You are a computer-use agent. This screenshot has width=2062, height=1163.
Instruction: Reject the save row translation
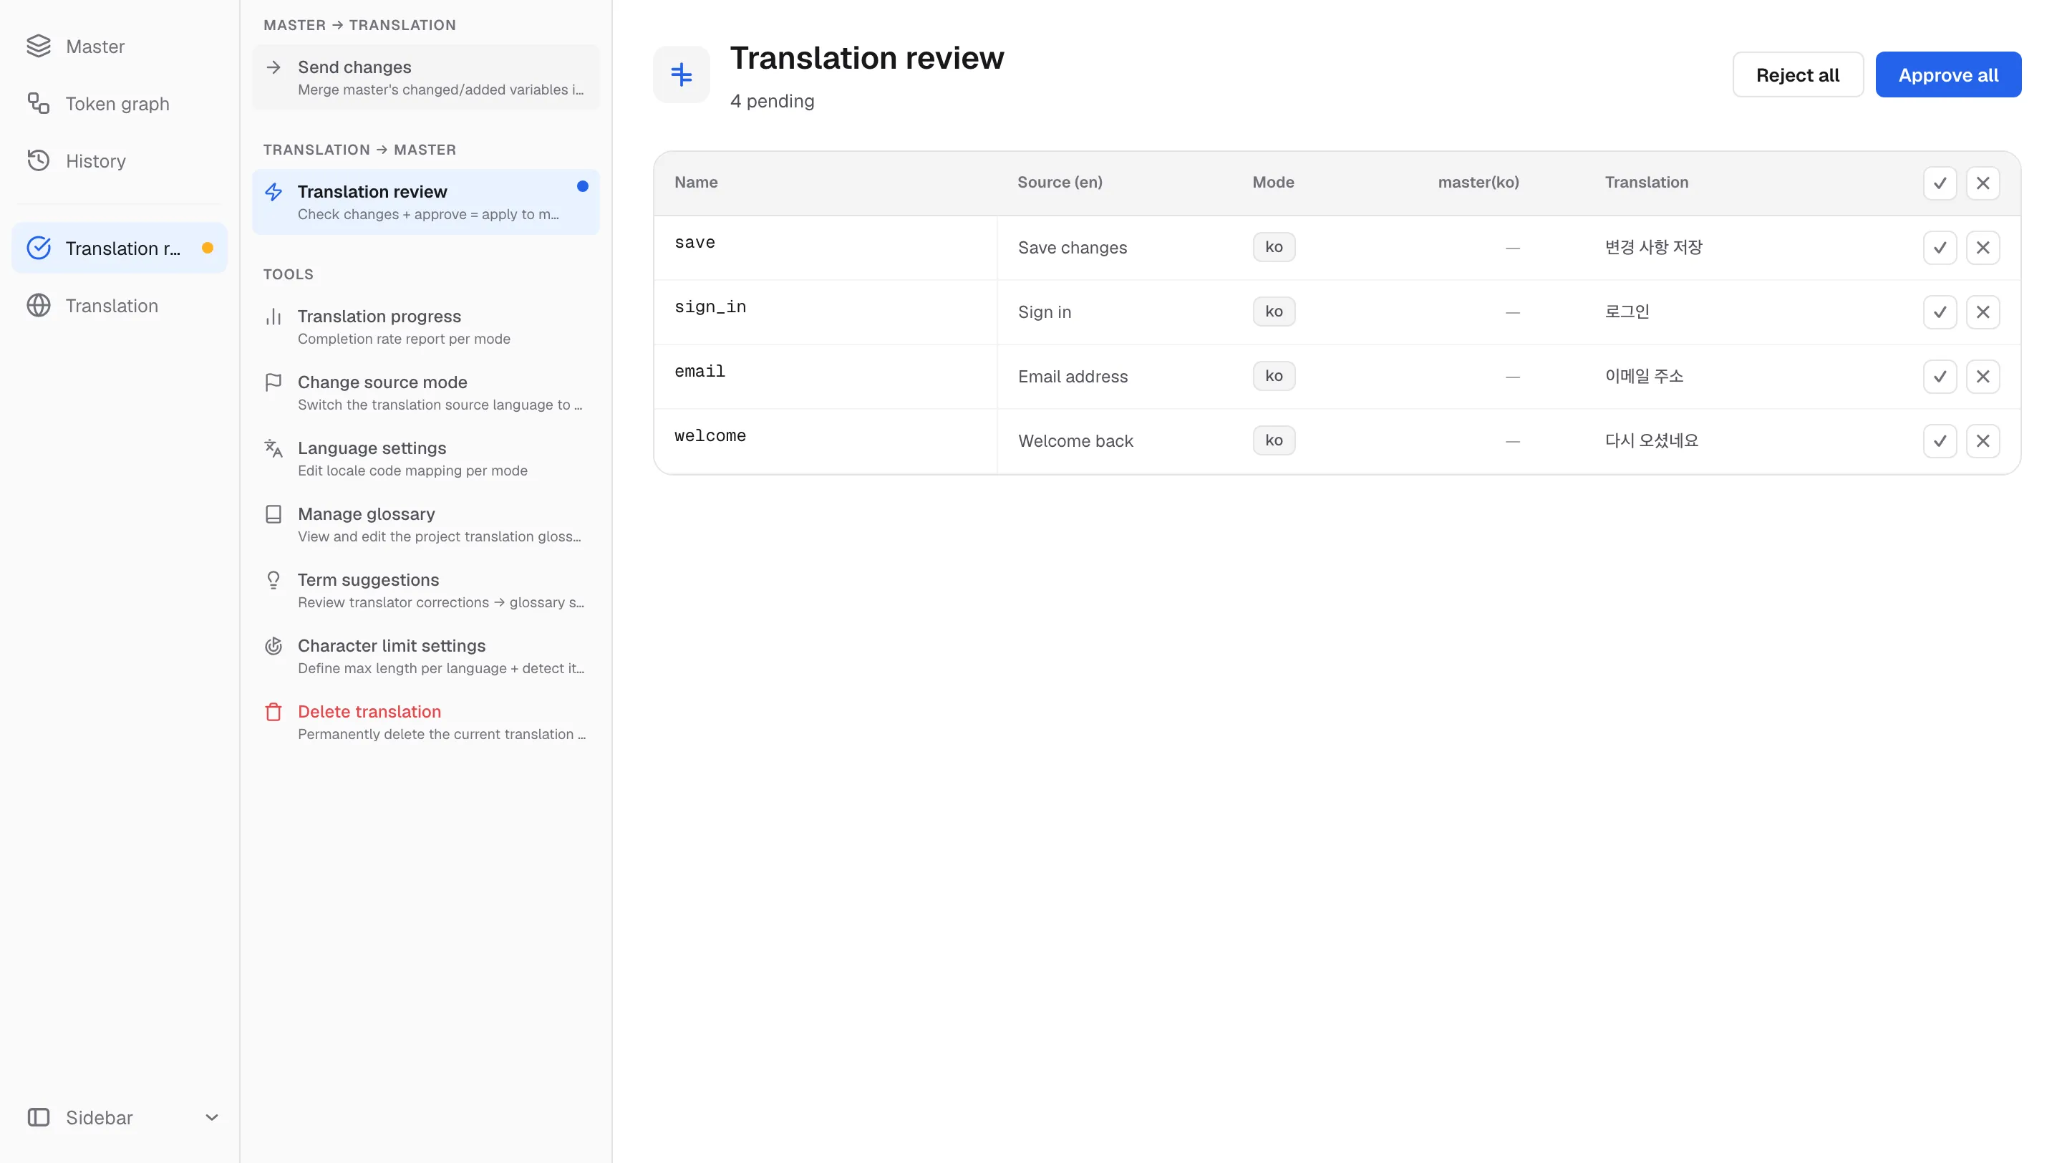coord(1983,248)
